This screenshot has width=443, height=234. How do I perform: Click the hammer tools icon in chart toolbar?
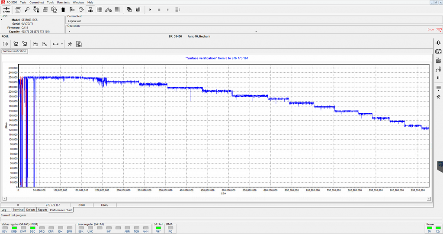tap(70, 44)
